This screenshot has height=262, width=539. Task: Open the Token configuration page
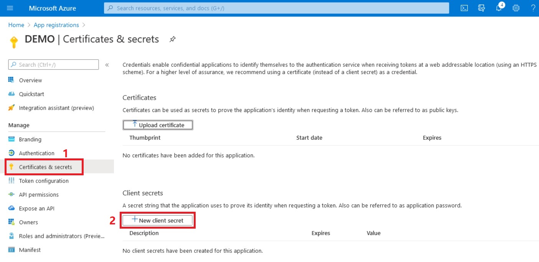[44, 181]
